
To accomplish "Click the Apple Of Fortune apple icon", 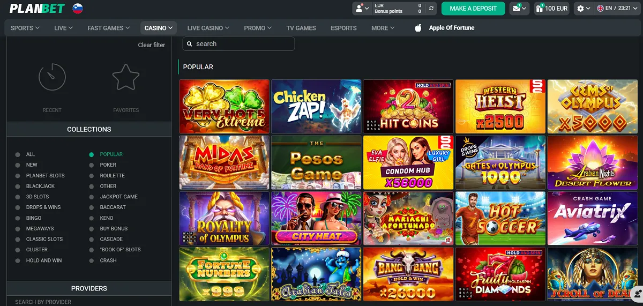I will (x=418, y=28).
